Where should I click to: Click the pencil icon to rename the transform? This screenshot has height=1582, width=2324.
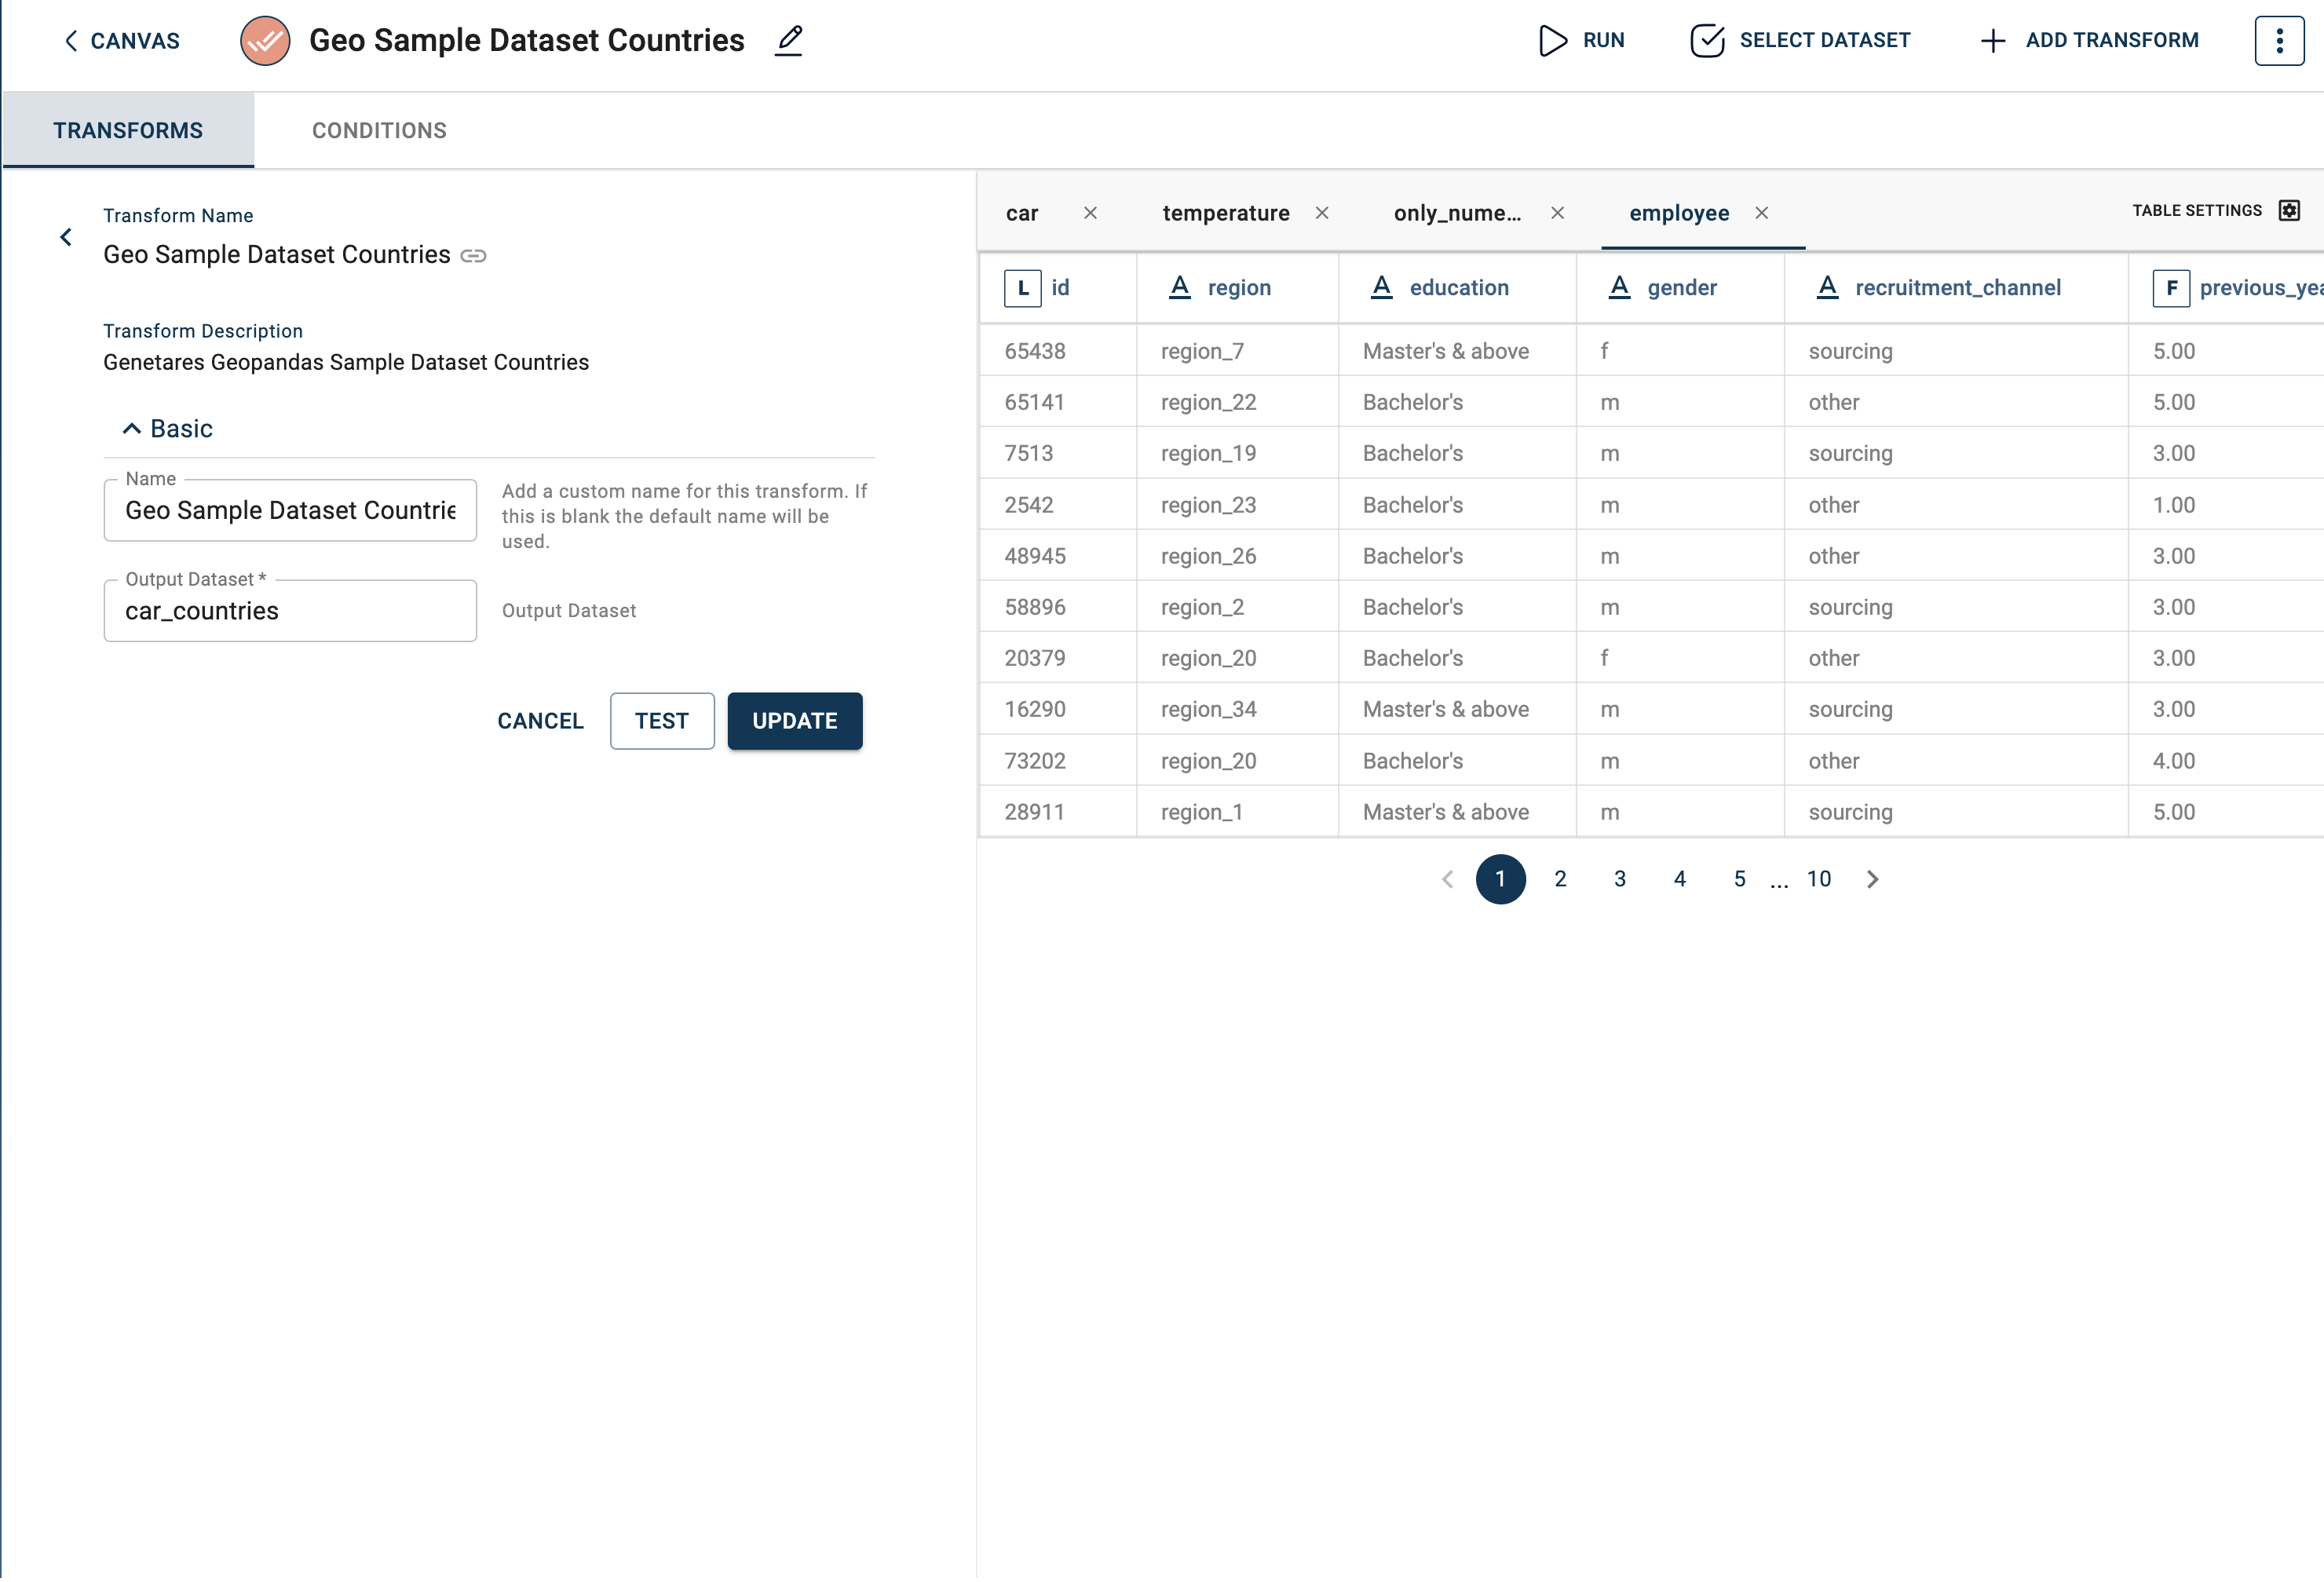point(789,40)
